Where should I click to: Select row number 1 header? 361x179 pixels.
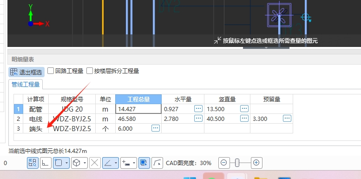(19, 109)
